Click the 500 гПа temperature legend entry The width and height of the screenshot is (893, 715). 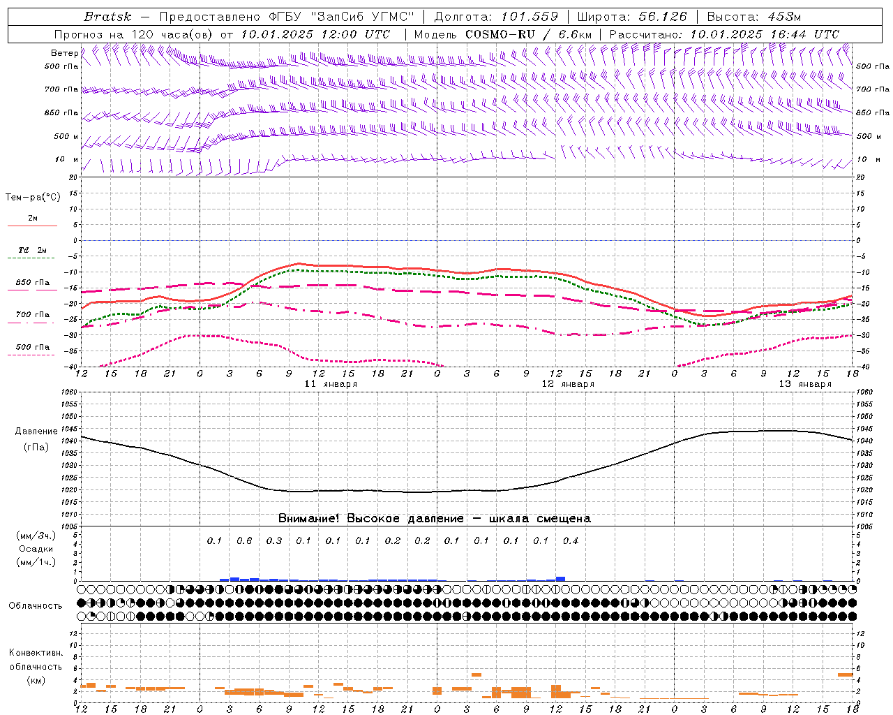pyautogui.click(x=33, y=347)
